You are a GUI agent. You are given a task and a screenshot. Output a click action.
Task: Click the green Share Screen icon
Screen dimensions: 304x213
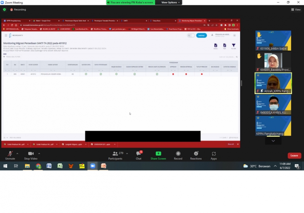click(158, 154)
